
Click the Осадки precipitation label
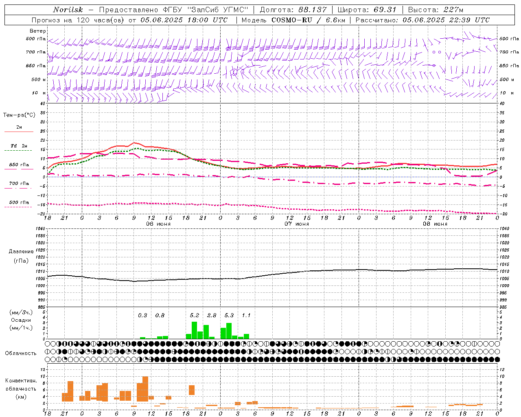pos(21,320)
